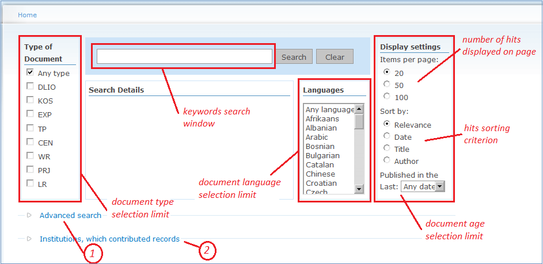Sort results by Relevance
The height and width of the screenshot is (264, 543).
click(387, 124)
